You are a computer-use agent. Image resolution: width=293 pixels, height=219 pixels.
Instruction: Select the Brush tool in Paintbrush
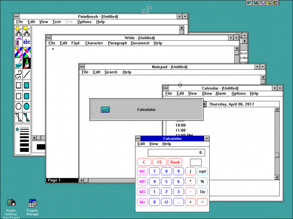coord(27,63)
